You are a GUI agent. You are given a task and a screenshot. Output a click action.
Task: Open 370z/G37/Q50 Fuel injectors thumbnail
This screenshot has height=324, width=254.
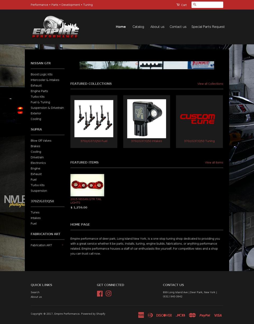coord(94,119)
